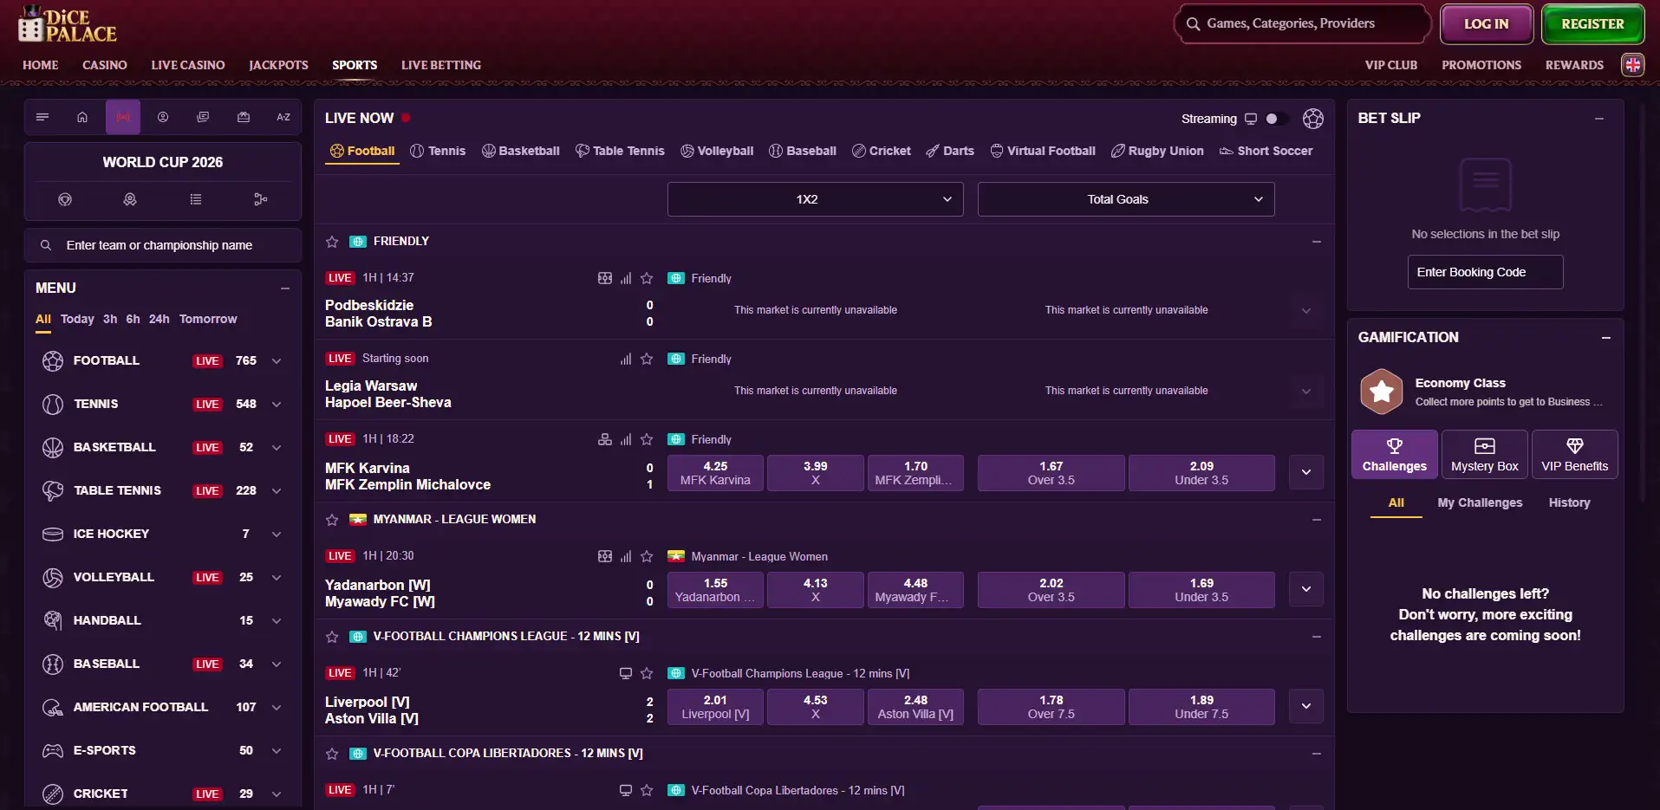Open the World Cup bracket icon
This screenshot has height=810, width=1660.
coord(260,199)
